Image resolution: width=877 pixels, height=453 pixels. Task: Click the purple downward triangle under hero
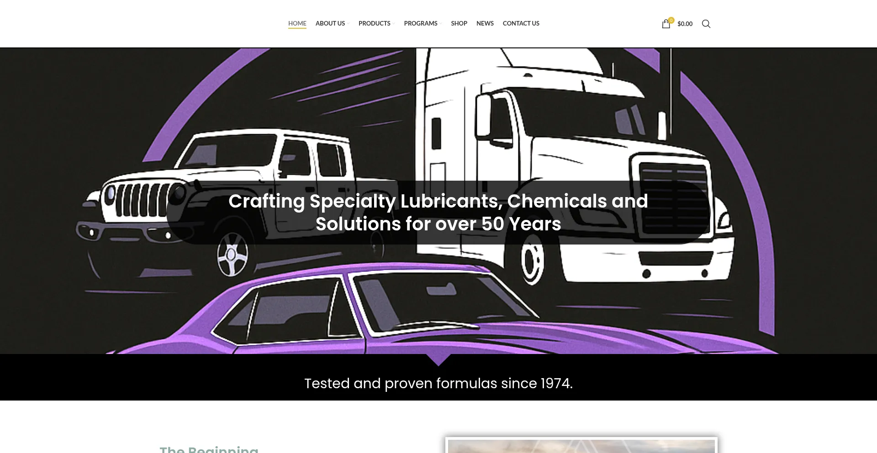click(438, 360)
